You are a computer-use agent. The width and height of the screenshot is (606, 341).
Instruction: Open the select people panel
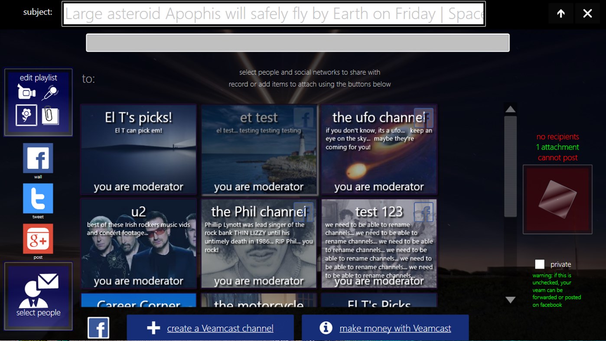click(x=38, y=295)
